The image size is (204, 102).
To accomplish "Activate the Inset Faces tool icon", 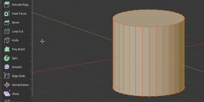I will tap(7, 14).
